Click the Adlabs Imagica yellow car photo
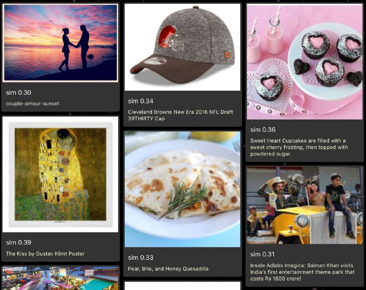Viewport: 366px width, 290px height. tap(305, 205)
